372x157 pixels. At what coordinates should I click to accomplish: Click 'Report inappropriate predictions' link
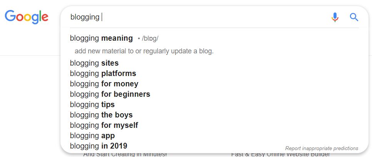(x=322, y=149)
